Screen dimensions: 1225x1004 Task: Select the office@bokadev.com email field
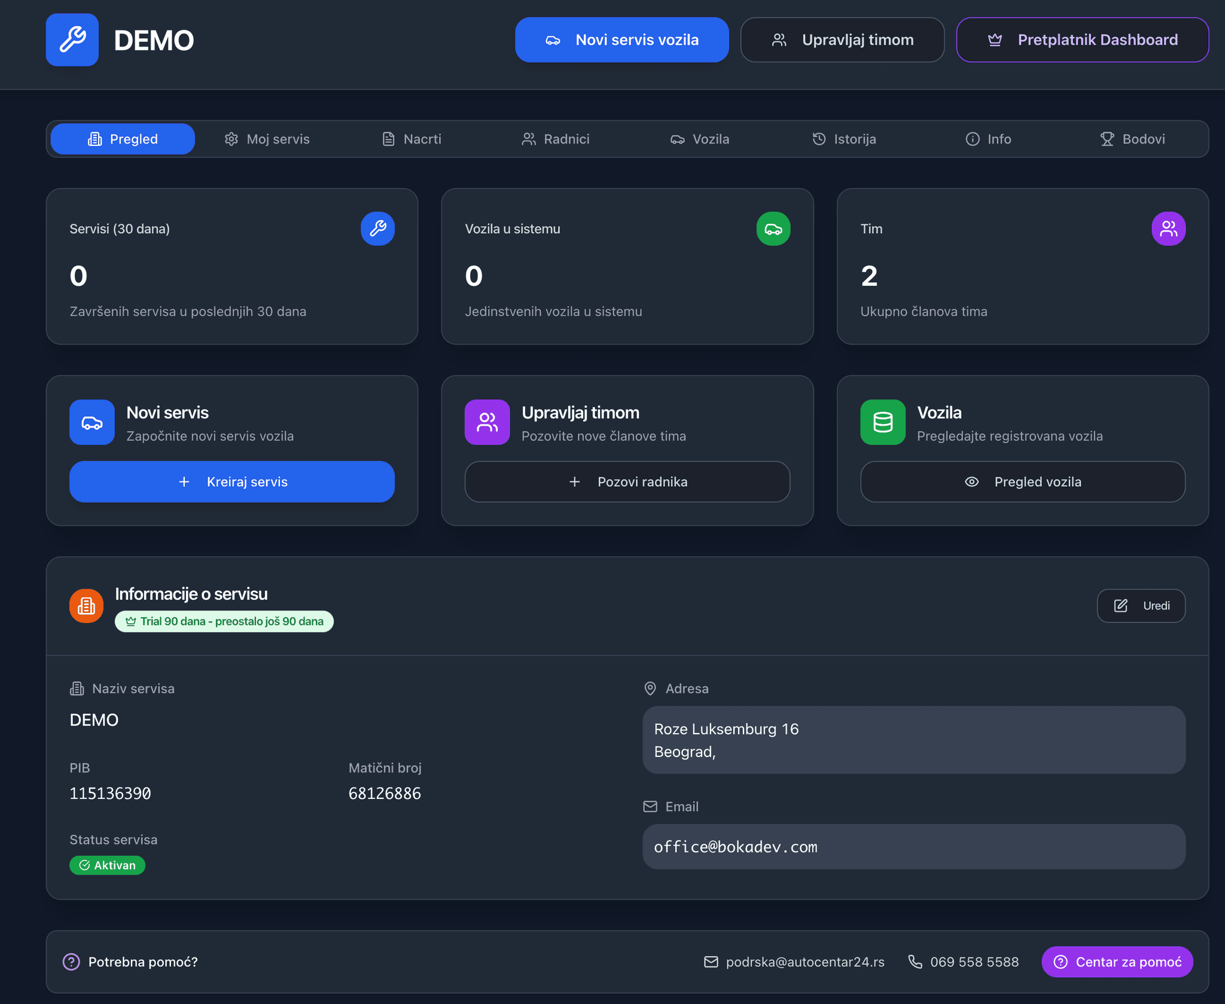click(914, 846)
